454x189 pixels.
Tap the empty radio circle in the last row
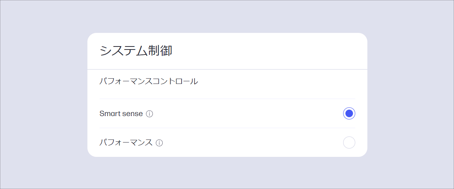[349, 143]
